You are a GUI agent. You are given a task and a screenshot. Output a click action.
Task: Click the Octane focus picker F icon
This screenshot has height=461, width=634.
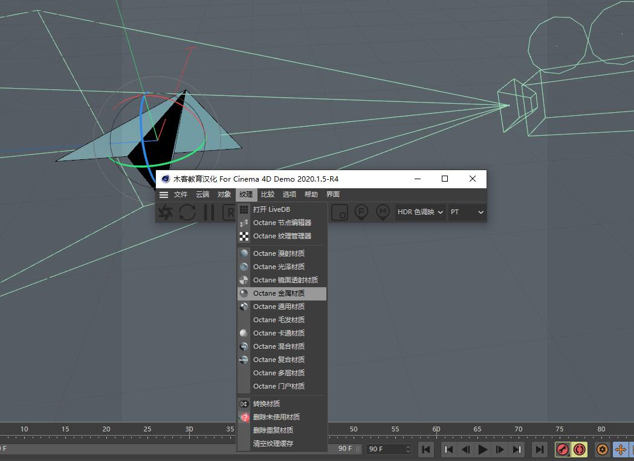coord(361,212)
